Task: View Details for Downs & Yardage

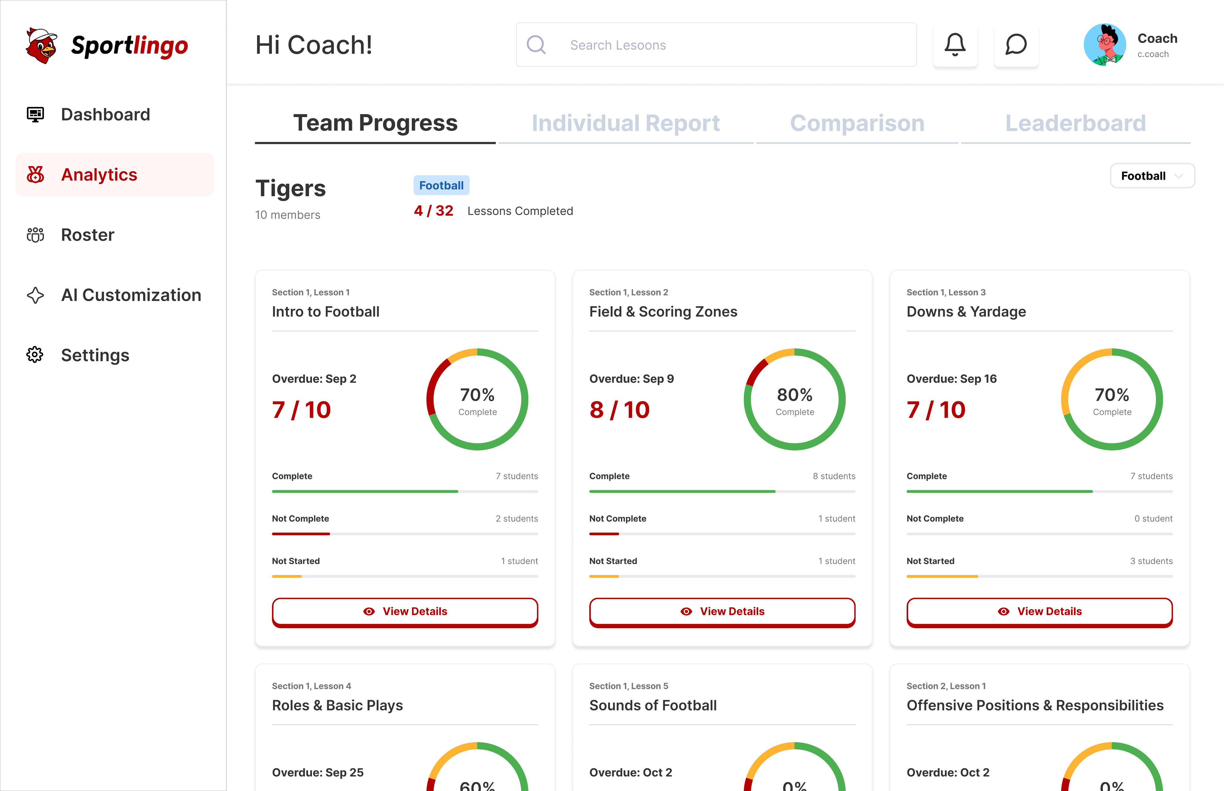Action: (x=1039, y=611)
